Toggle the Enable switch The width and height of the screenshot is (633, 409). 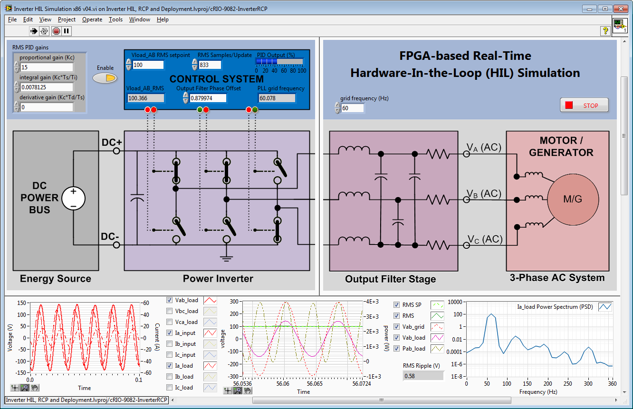tap(105, 78)
